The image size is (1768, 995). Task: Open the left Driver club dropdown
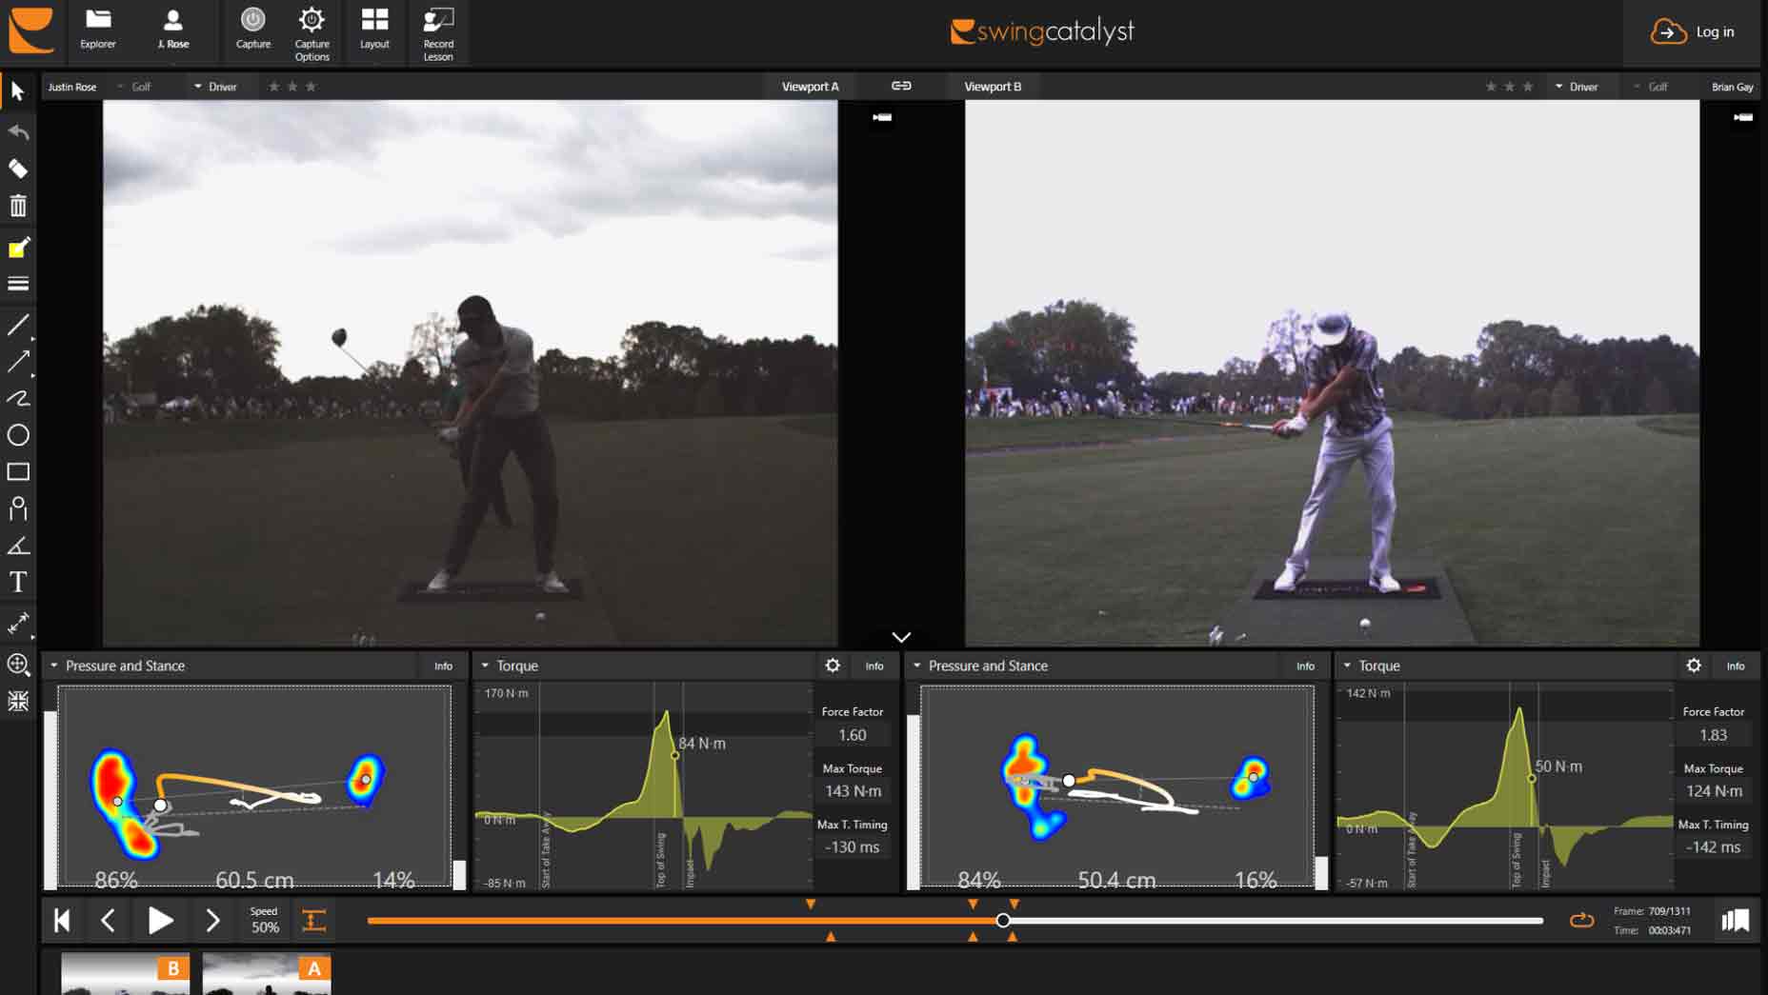(x=216, y=87)
